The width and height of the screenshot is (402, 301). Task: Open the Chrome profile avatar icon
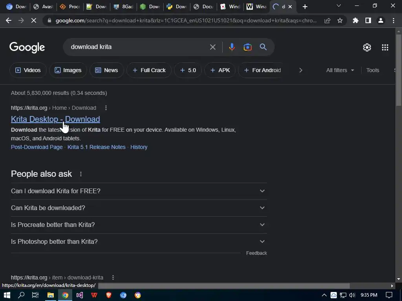[381, 20]
